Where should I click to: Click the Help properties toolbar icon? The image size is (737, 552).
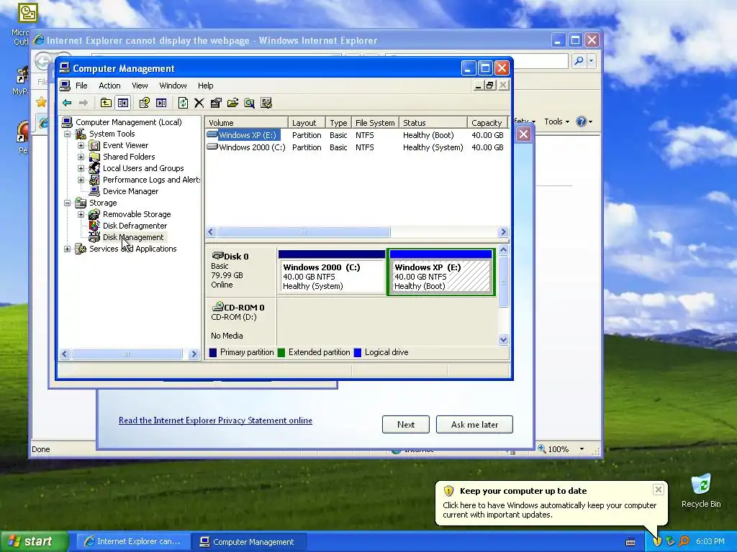144,103
